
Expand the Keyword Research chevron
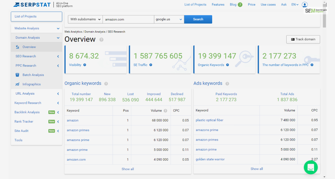(x=58, y=103)
